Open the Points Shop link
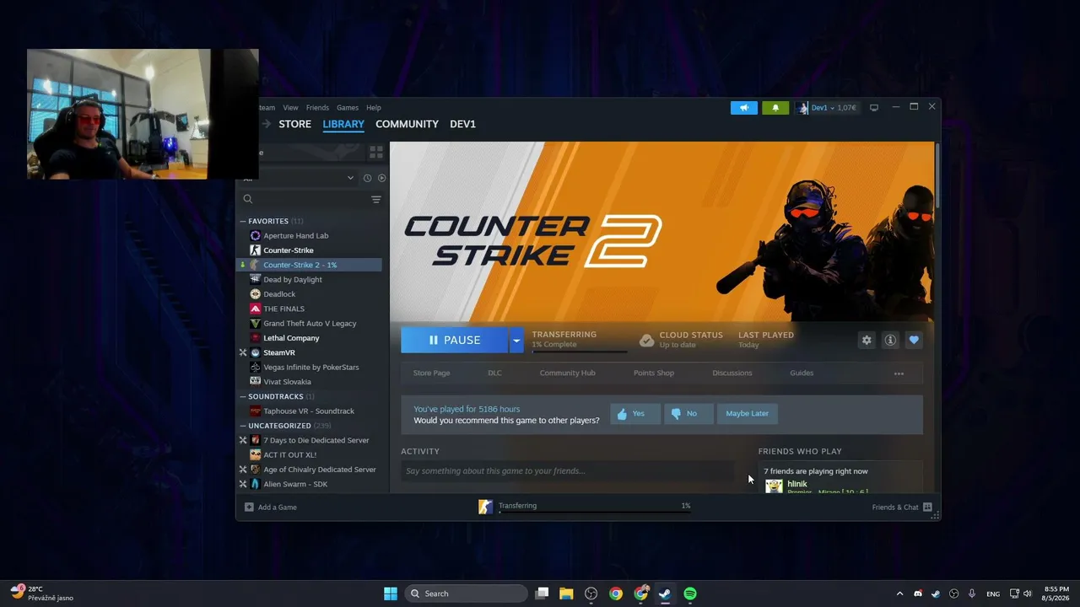Screen dimensions: 1080x607 [654, 373]
